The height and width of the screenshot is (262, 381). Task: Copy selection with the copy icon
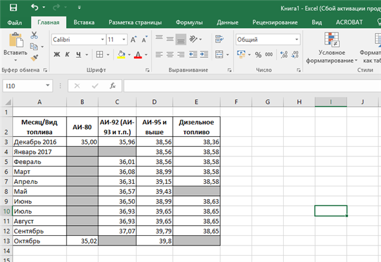(34, 46)
